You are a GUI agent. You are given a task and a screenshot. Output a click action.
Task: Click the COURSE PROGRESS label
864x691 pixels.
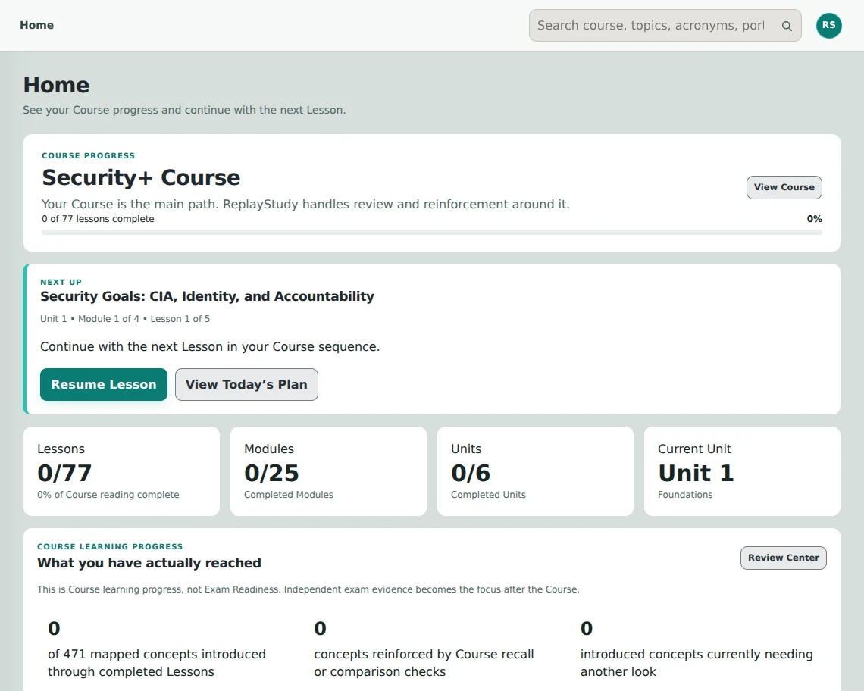click(x=88, y=156)
